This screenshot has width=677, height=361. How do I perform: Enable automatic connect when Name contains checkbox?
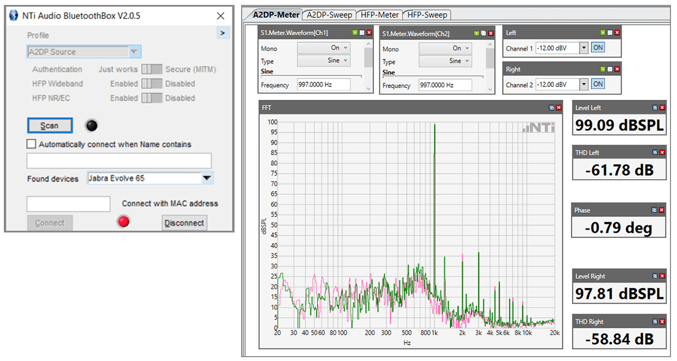[32, 144]
